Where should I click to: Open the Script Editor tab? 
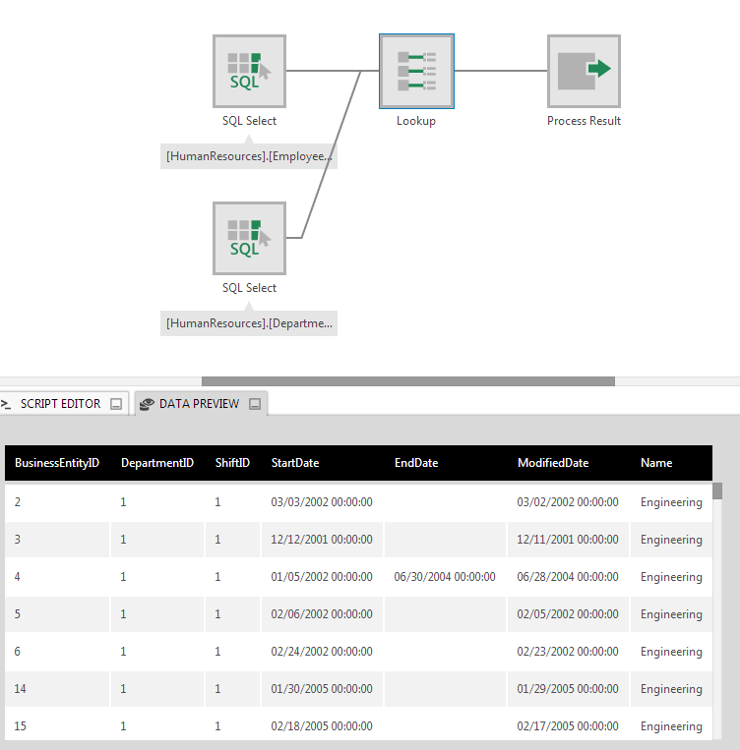click(x=59, y=404)
